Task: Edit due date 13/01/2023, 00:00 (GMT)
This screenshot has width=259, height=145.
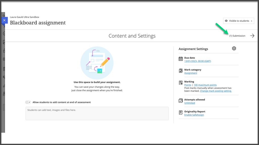Action: click(198, 61)
